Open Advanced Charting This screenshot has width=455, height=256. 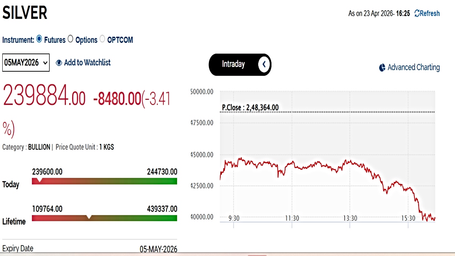(413, 67)
